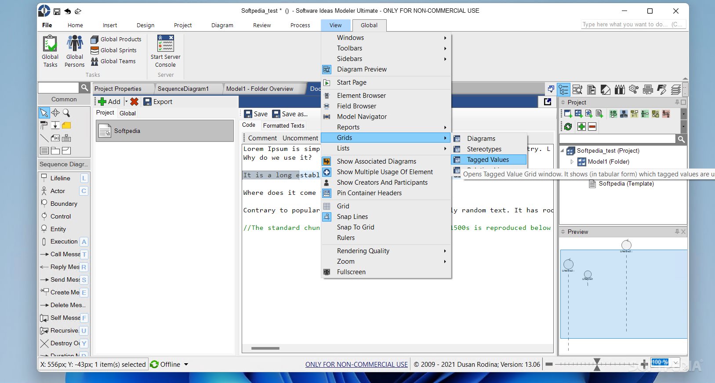Open Global Teams
Image resolution: width=715 pixels, height=383 pixels.
(x=113, y=61)
